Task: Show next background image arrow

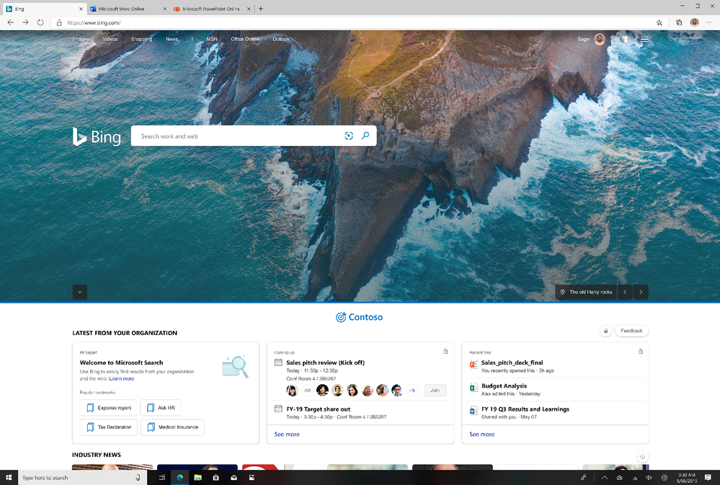Action: pyautogui.click(x=641, y=292)
